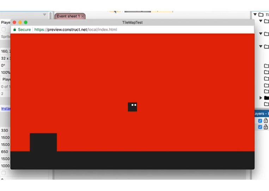The image size is (269, 191).
Task: Click the '0°' angle value
Action: tap(3, 65)
